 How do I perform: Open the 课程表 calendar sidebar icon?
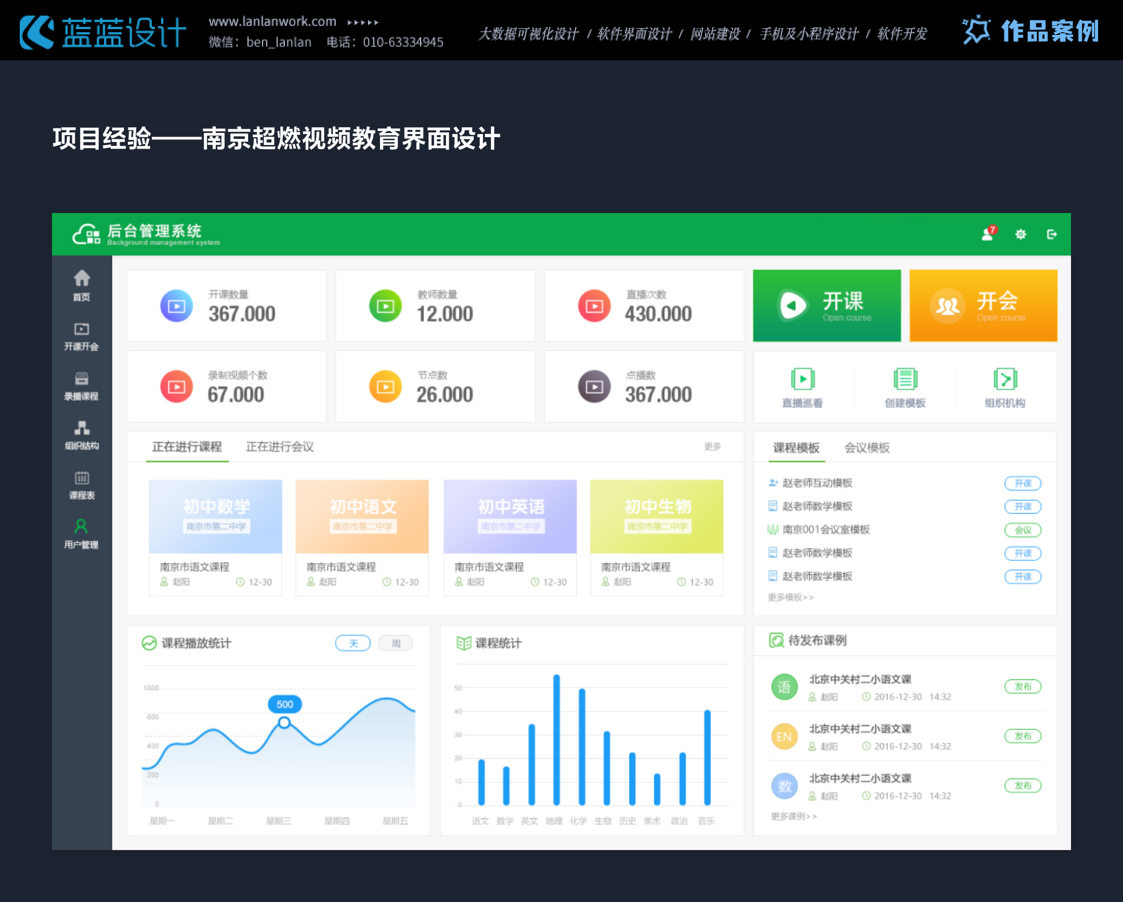[81, 478]
